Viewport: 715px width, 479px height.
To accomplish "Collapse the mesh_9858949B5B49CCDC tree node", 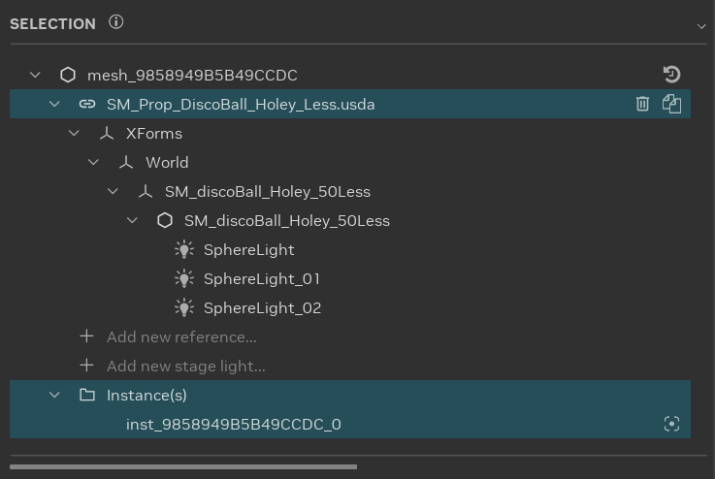I will [x=36, y=75].
